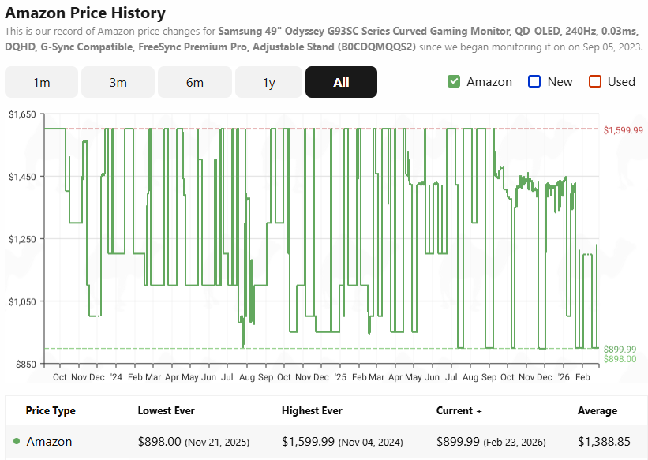
Task: Click the Amazon Price History heading
Action: (87, 13)
